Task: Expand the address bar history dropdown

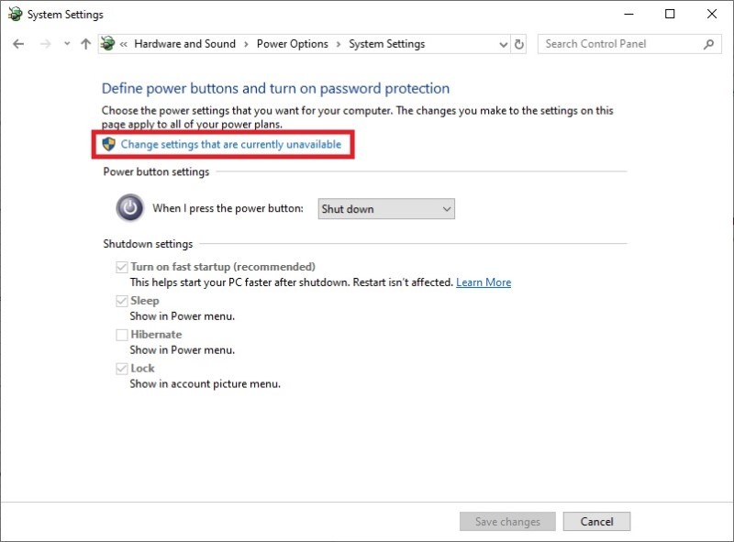Action: point(501,43)
